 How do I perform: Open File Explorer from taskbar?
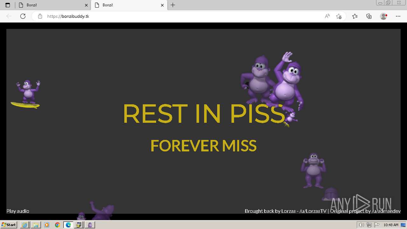36,225
